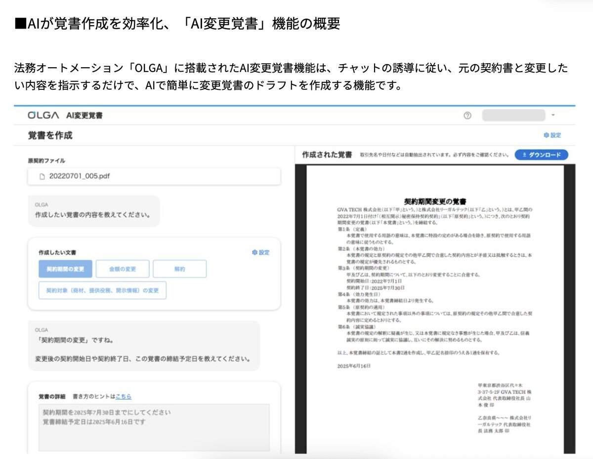The image size is (593, 459).
Task: Select the 20220701_005.pdf file
Action: [154, 176]
